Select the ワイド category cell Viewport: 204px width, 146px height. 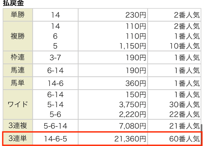(18, 105)
